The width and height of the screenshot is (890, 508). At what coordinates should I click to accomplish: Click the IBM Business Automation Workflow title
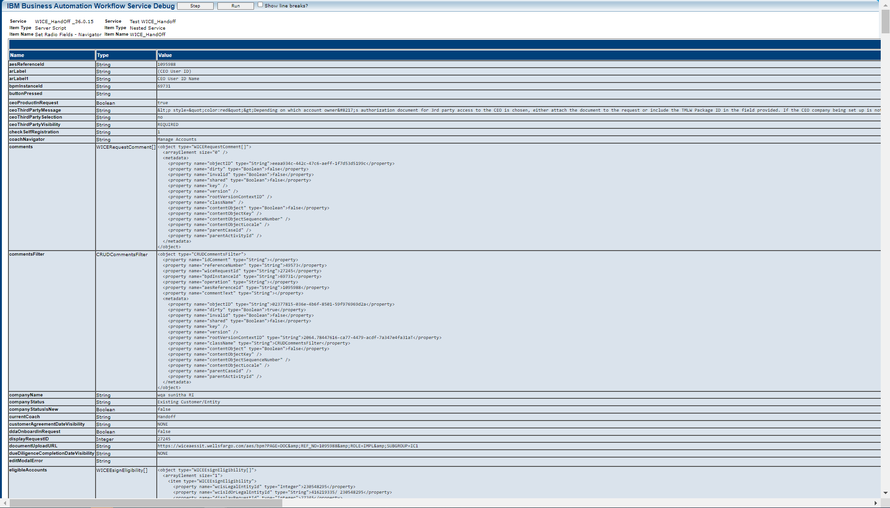[x=91, y=6]
